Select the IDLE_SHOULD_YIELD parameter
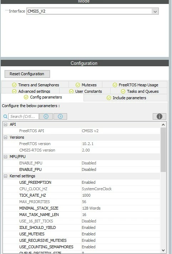 coord(81,227)
